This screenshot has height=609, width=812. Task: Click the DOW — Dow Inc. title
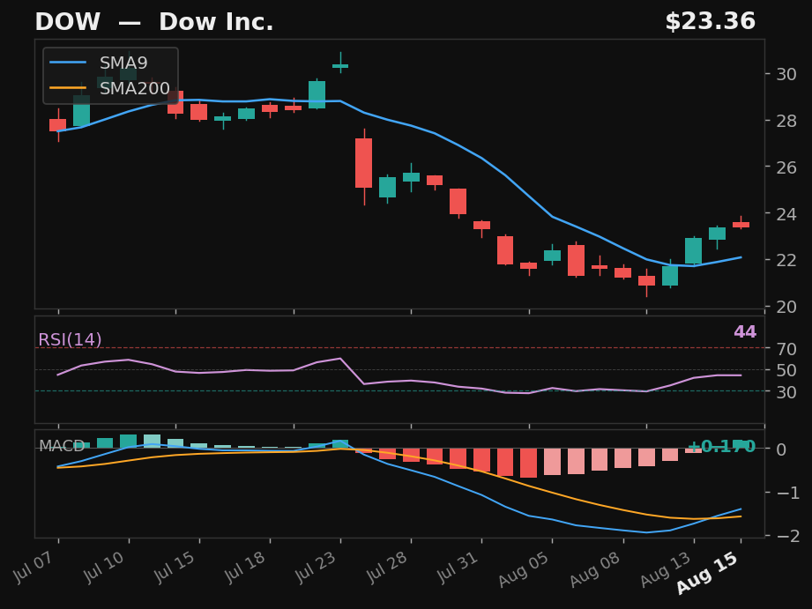coord(153,22)
